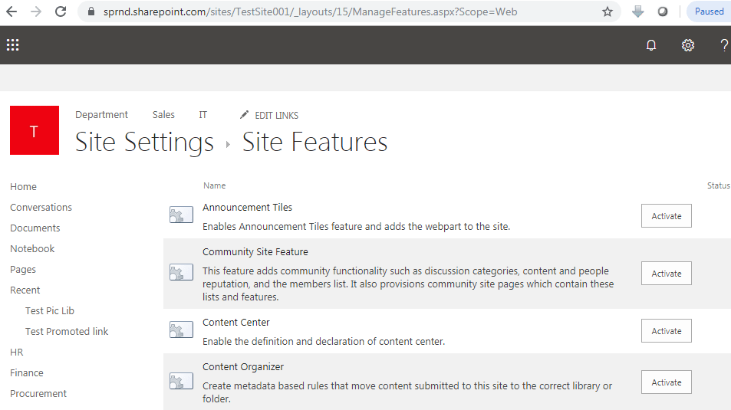Go to Site Settings breadcrumb
Image resolution: width=731 pixels, height=410 pixels.
[144, 143]
